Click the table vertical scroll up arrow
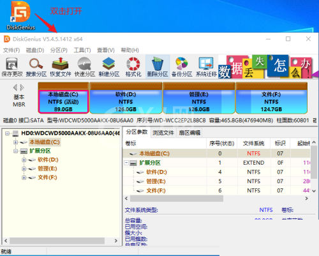The image size is (319, 256). coord(314,142)
